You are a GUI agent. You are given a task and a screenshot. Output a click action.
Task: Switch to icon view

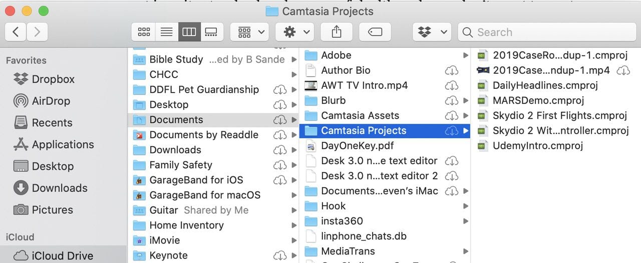[x=144, y=33]
